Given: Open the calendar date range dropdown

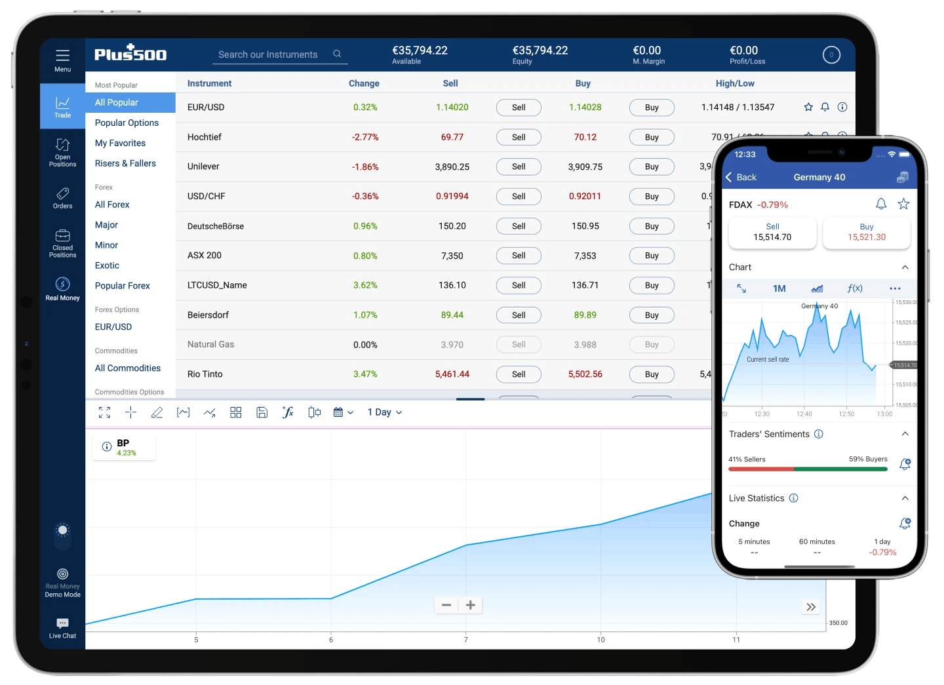Looking at the screenshot, I should click(x=343, y=412).
